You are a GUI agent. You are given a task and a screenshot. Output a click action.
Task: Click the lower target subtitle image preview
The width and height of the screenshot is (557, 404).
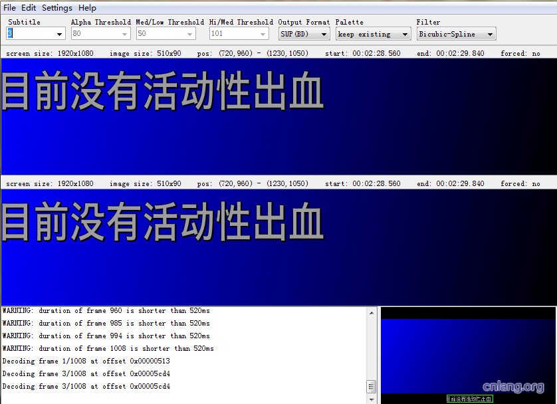tap(278, 247)
